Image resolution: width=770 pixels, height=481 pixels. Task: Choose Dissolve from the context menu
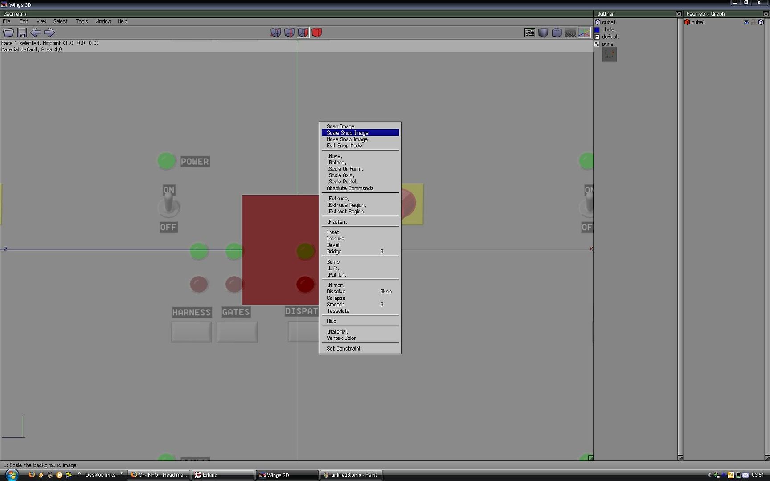coord(360,292)
